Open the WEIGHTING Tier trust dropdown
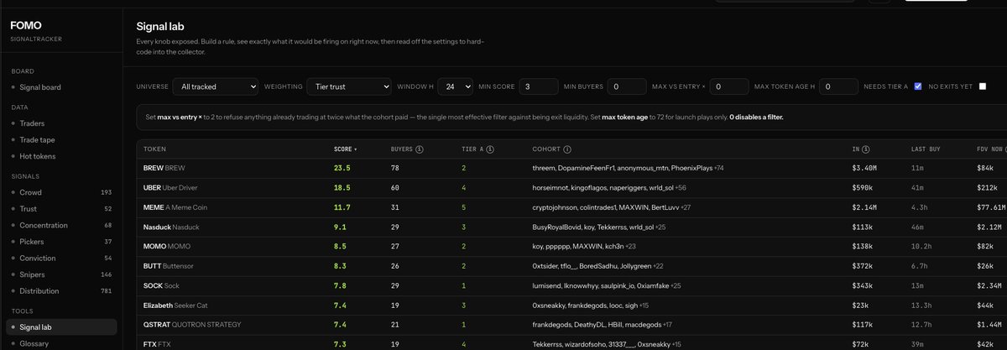Screen dimensions: 1007x350 click(x=348, y=86)
